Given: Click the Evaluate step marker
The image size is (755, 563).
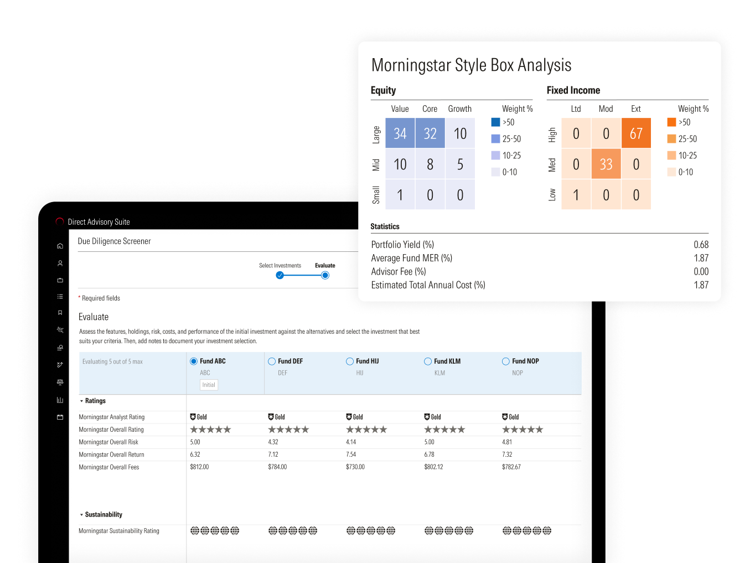Looking at the screenshot, I should click(x=325, y=275).
